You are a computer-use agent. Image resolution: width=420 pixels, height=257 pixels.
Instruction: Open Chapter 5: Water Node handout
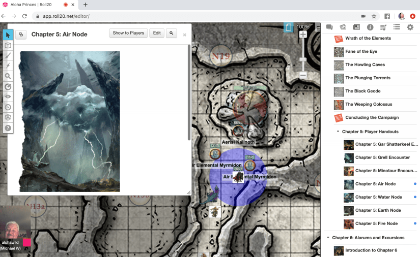pyautogui.click(x=378, y=197)
